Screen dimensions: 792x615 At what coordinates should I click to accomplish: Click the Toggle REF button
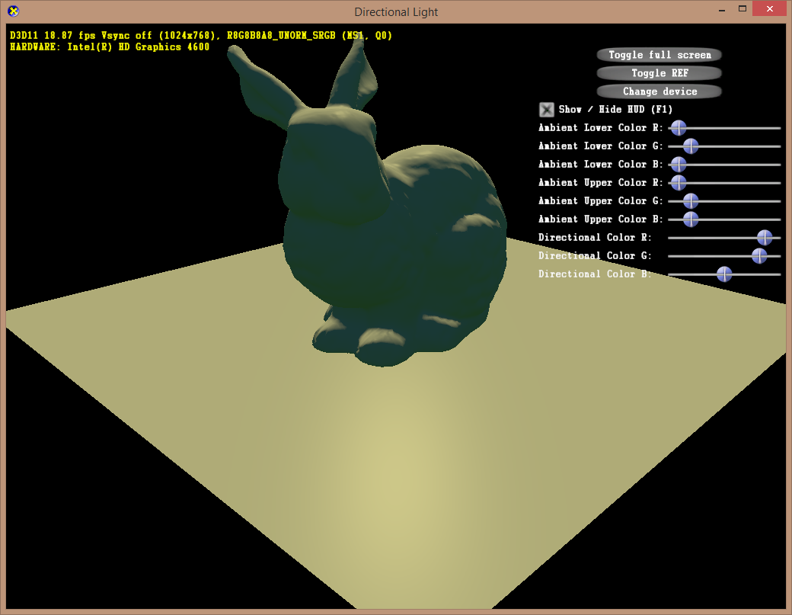[x=659, y=73]
